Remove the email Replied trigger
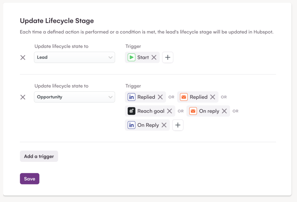This screenshot has height=202, width=297. click(213, 97)
